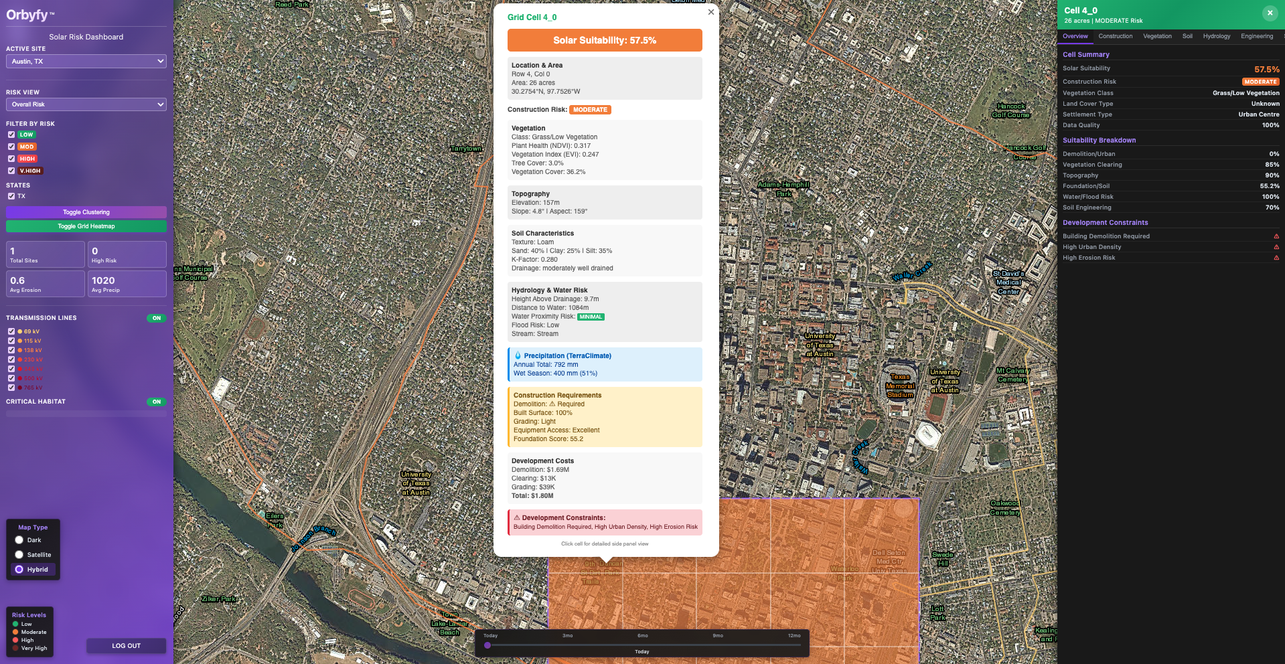
Task: Click the 12mo mark on timeline
Action: (x=794, y=635)
